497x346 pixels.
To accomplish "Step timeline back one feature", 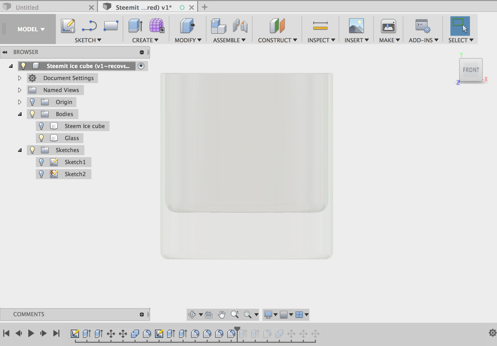I will pos(19,333).
